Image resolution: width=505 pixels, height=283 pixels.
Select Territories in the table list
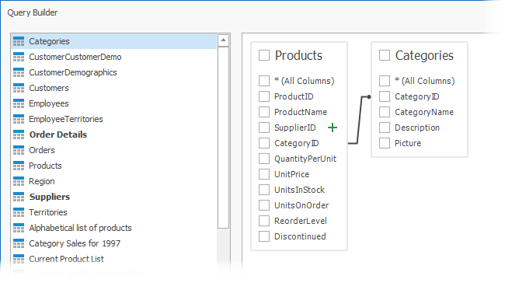(x=114, y=212)
